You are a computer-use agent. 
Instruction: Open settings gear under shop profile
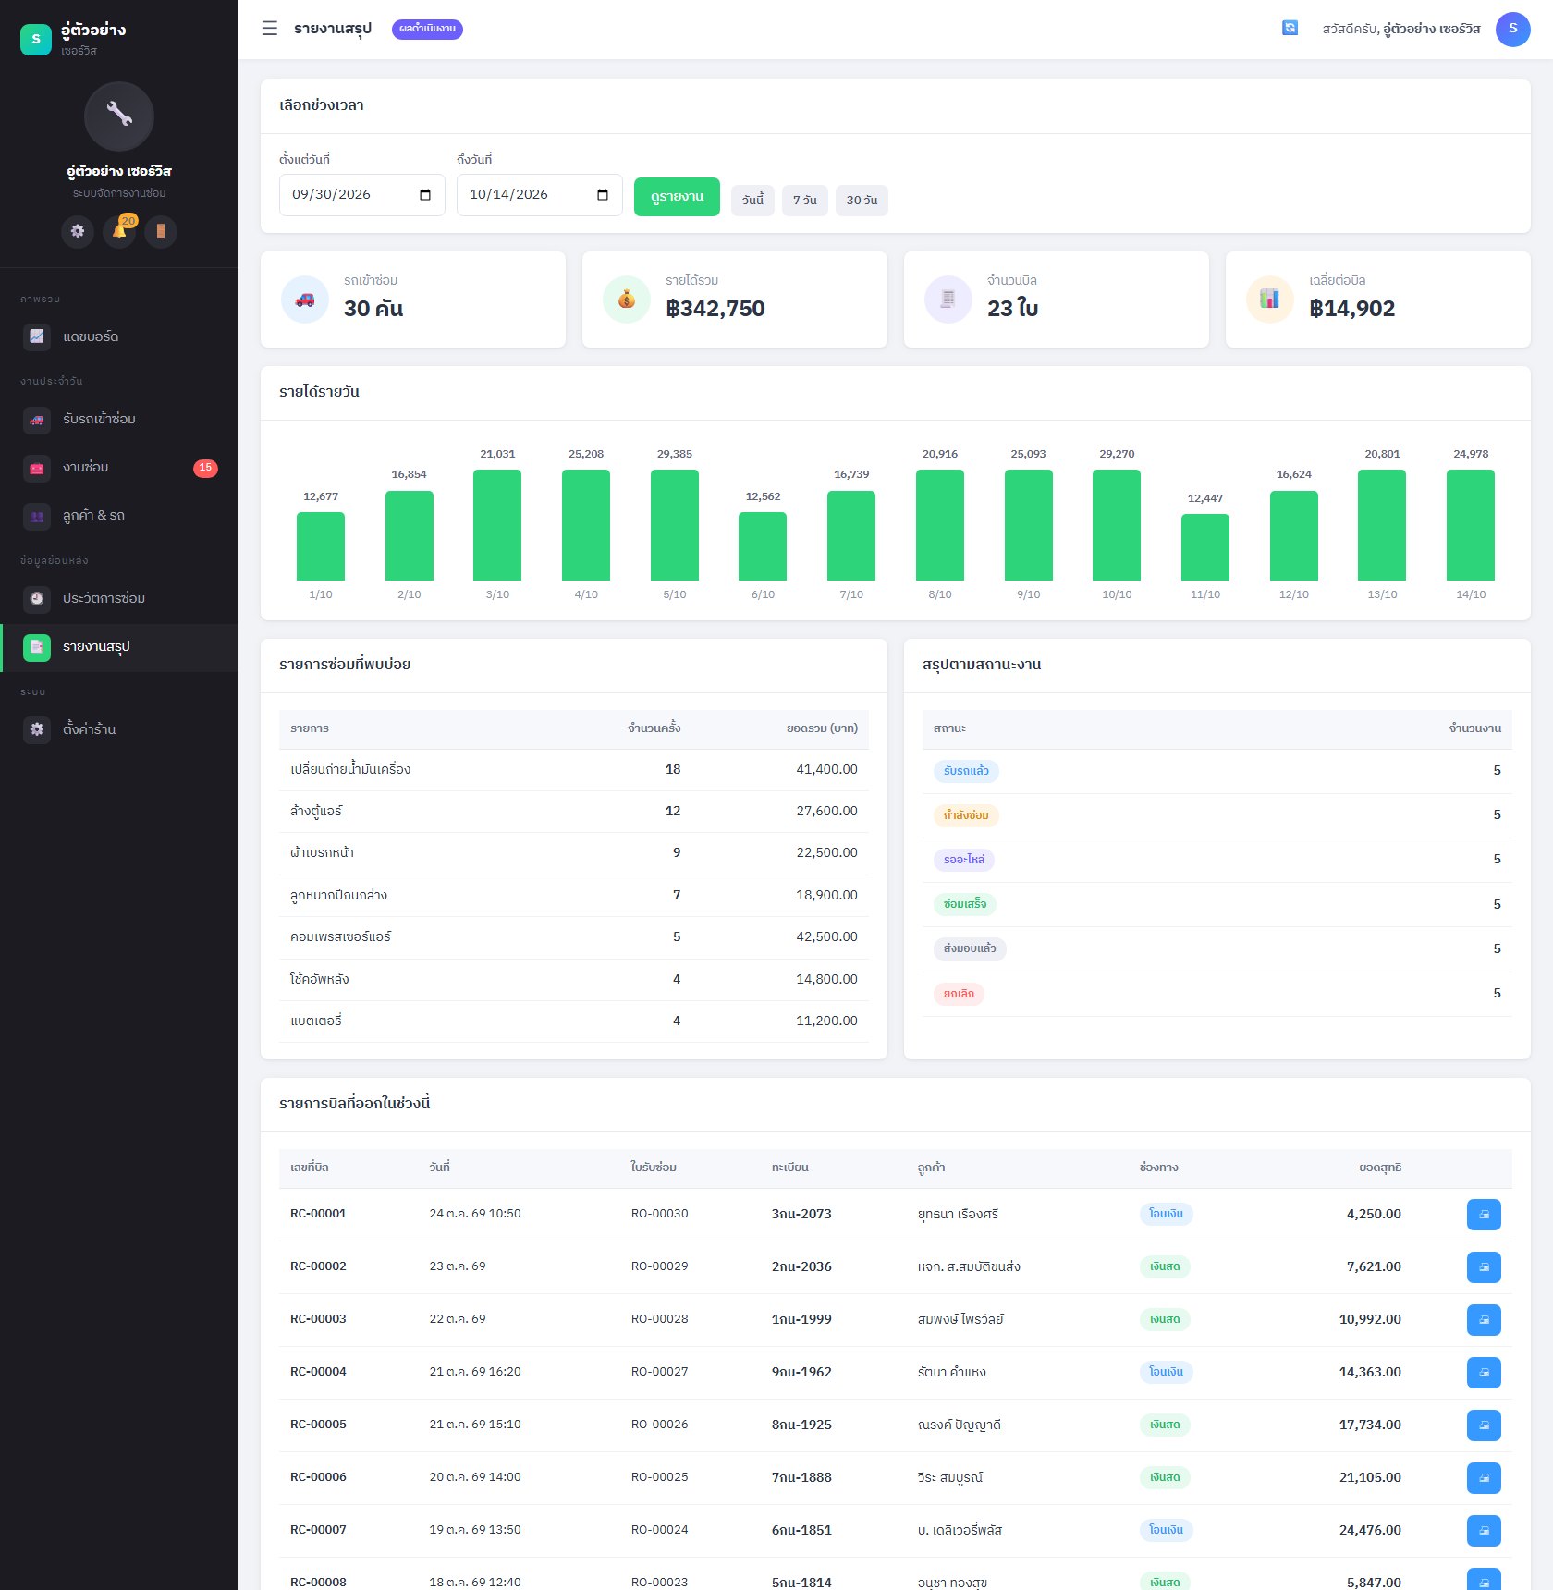click(78, 231)
